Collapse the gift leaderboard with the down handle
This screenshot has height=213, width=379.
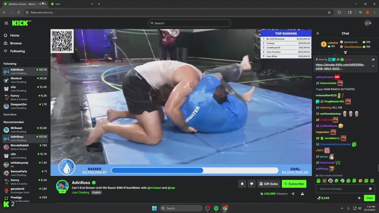tap(345, 52)
